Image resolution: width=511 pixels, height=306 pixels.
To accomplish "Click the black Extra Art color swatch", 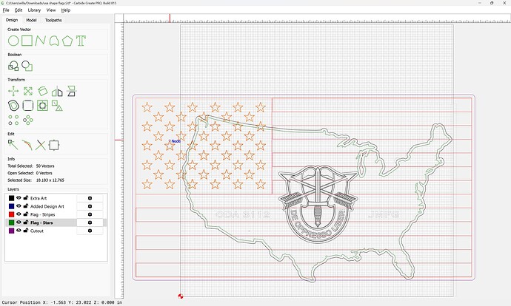I will (11, 198).
